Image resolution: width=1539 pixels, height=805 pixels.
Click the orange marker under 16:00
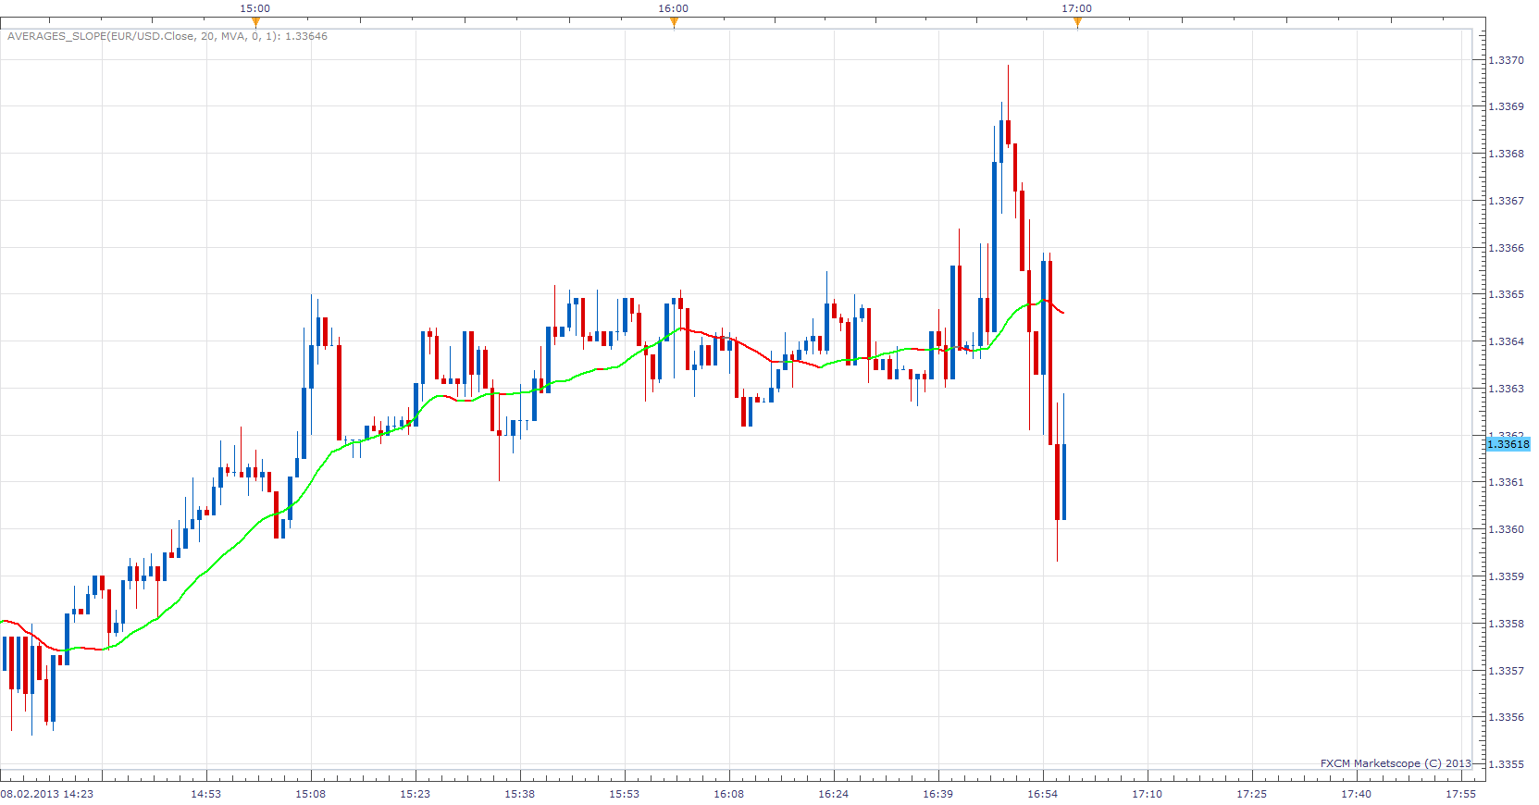[x=674, y=22]
